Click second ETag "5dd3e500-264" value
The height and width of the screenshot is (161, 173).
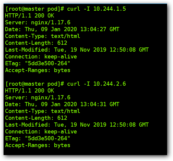47,138
